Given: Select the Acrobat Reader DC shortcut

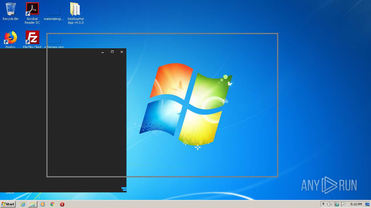Looking at the screenshot, I should (x=32, y=13).
